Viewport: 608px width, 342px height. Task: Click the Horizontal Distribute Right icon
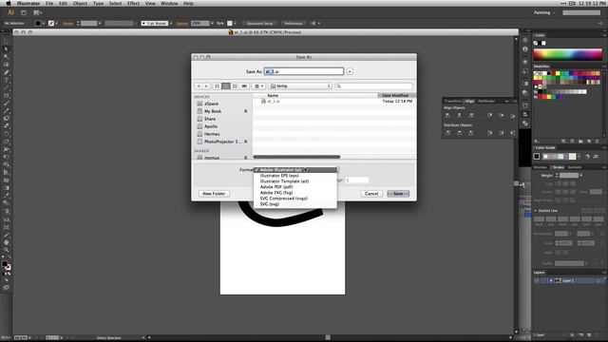[x=513, y=133]
